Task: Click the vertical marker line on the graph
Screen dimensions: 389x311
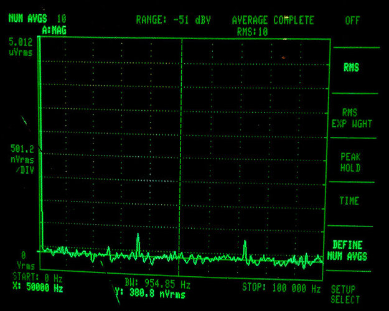Action: 181,143
